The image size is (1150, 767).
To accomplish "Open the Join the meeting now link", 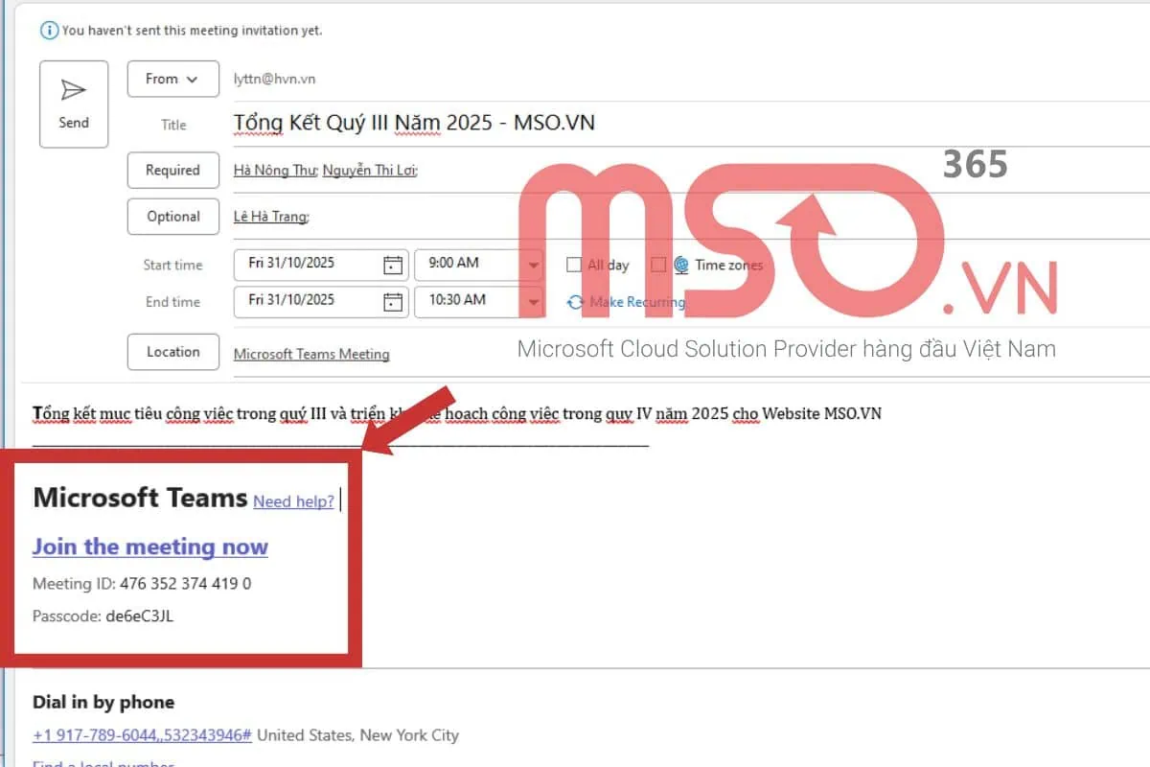I will [150, 546].
